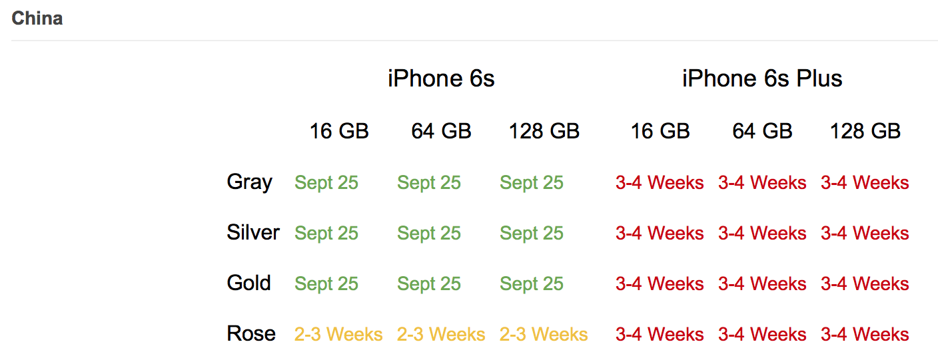Click the China section heading
Image resolution: width=938 pixels, height=362 pixels.
coord(37,18)
